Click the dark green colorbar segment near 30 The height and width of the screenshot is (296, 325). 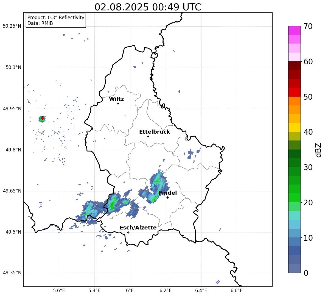pyautogui.click(x=294, y=163)
